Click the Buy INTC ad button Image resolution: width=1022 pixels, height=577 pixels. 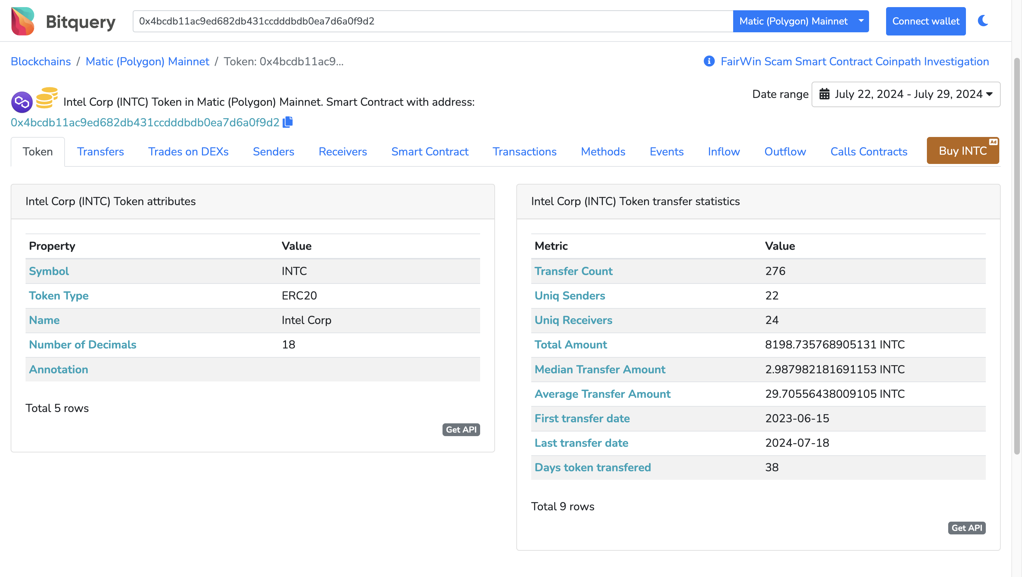(x=962, y=150)
